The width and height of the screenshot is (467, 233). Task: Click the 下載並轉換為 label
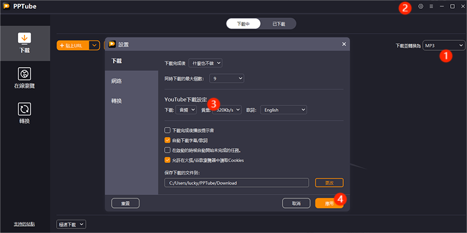[x=408, y=46]
